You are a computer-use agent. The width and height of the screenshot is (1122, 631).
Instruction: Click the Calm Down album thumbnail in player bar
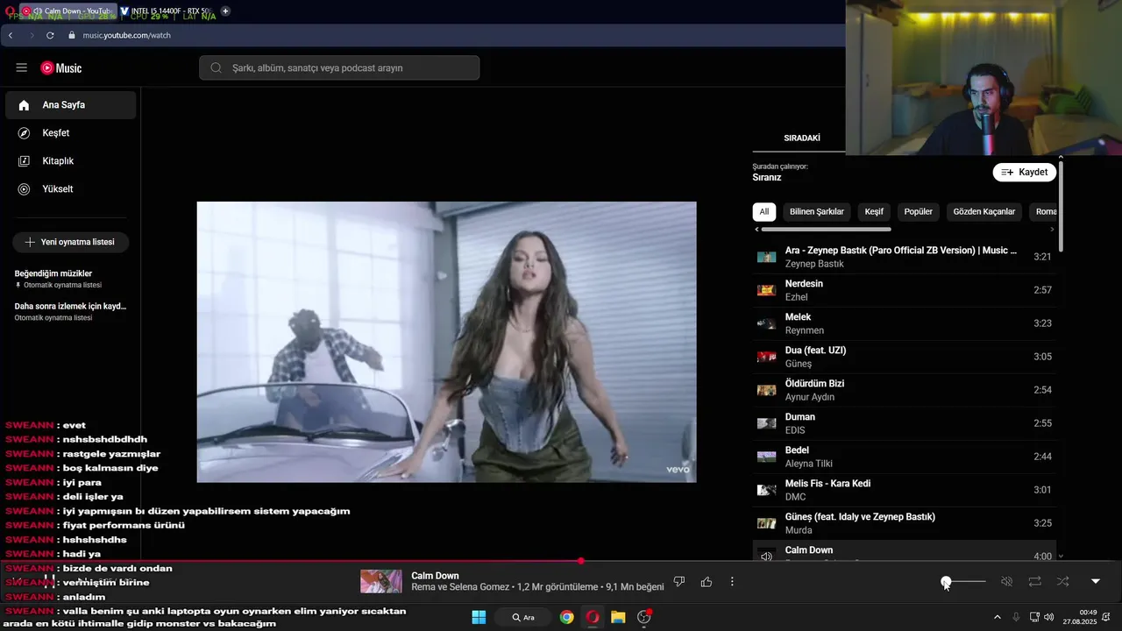(381, 581)
